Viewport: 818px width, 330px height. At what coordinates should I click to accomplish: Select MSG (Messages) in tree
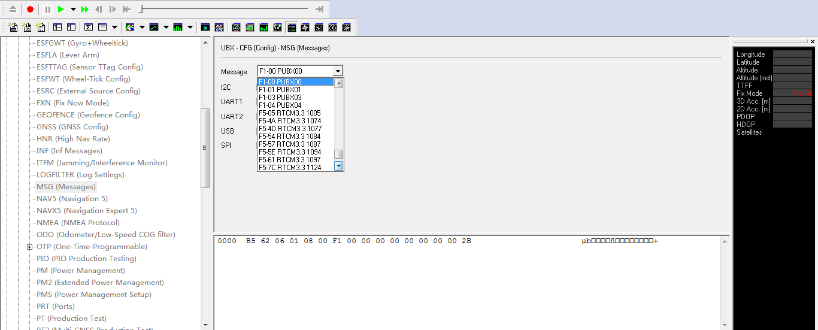[66, 187]
